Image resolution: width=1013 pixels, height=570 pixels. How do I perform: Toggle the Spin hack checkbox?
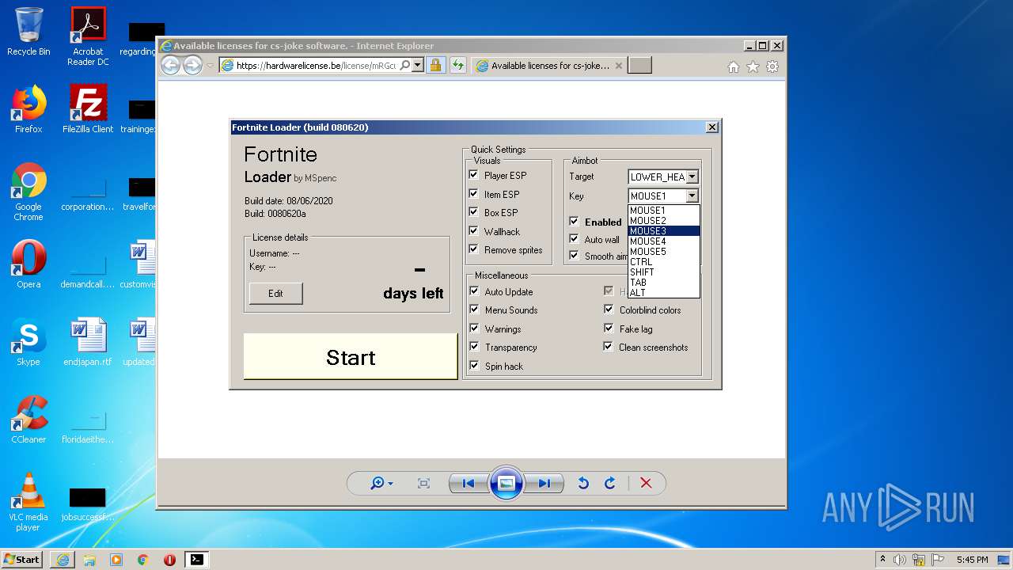[474, 366]
